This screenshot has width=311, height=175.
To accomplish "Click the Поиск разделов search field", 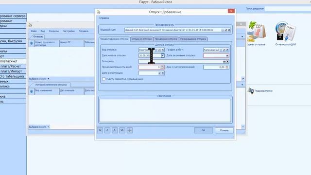I will (x=288, y=9).
